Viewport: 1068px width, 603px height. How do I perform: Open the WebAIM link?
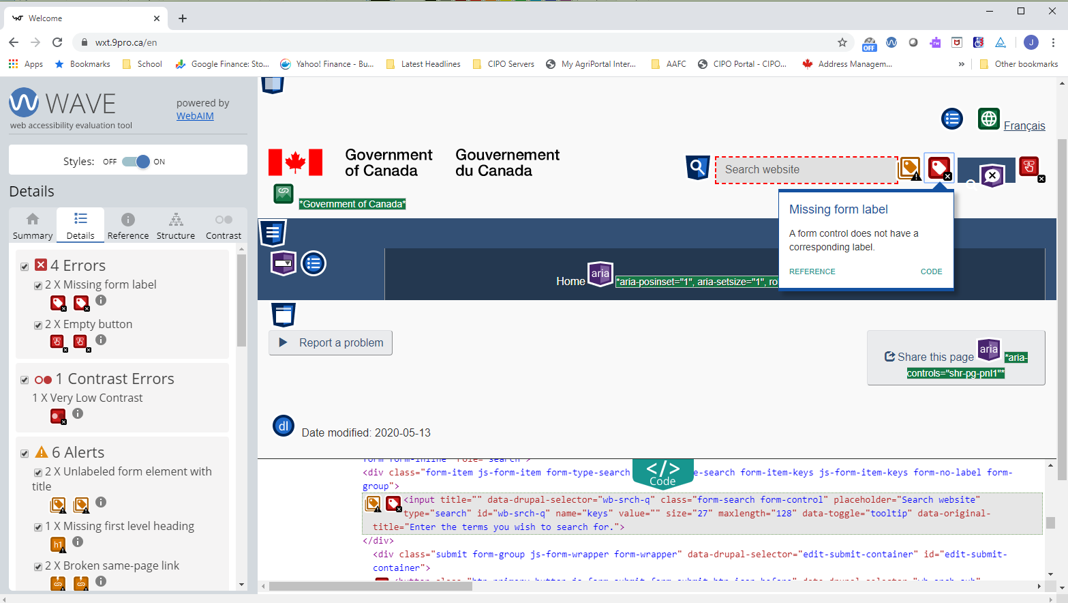(195, 116)
